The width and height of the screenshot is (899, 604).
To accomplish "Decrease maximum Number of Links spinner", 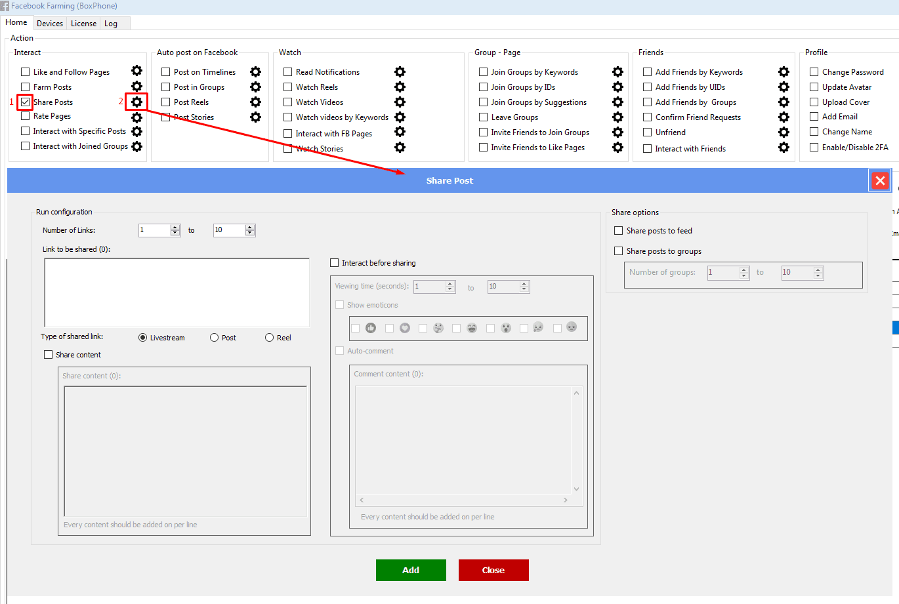I will click(x=249, y=233).
